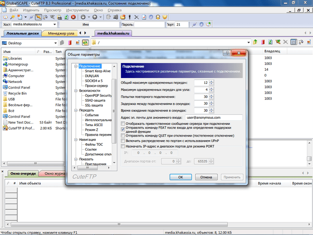Enable UPnP port mapping checkbox
Image resolution: width=313 pixels, height=235 pixels.
(x=123, y=141)
